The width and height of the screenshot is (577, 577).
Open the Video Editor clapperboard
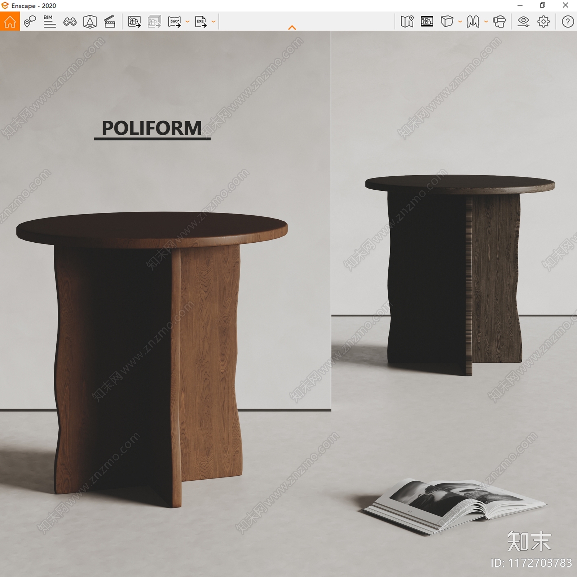110,22
